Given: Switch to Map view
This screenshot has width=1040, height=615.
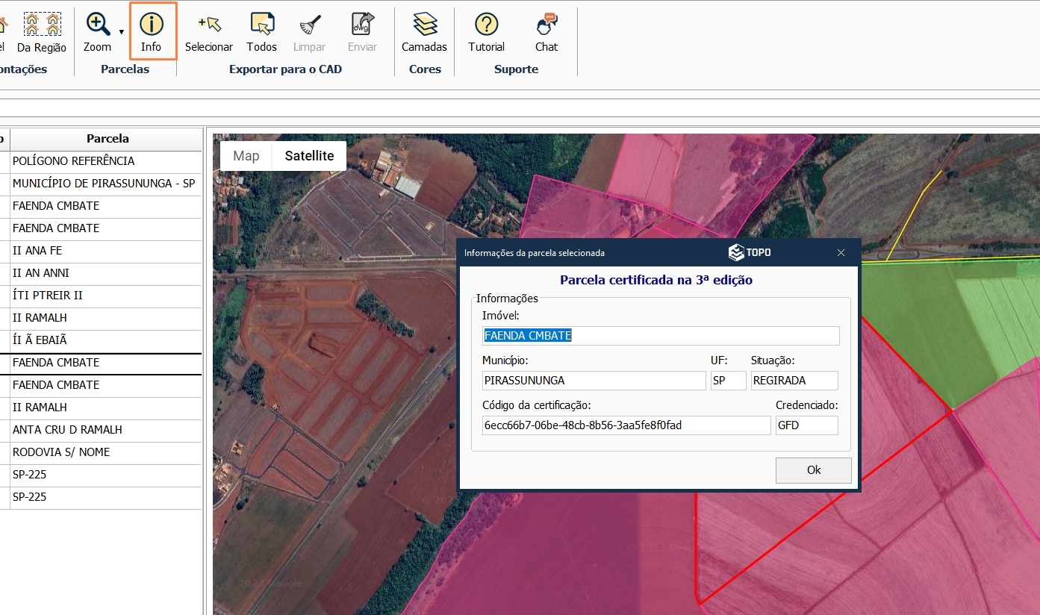Looking at the screenshot, I should pos(246,156).
